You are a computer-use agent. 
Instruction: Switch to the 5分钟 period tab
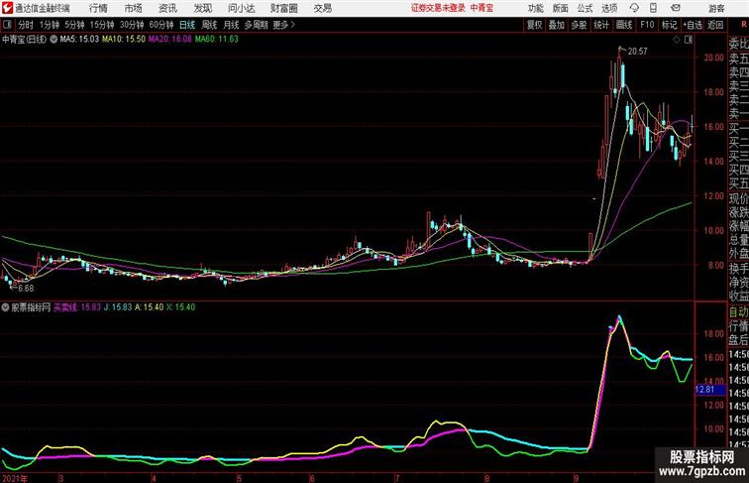[x=74, y=25]
